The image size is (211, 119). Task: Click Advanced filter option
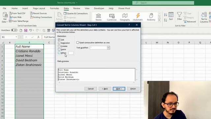pos(190,21)
